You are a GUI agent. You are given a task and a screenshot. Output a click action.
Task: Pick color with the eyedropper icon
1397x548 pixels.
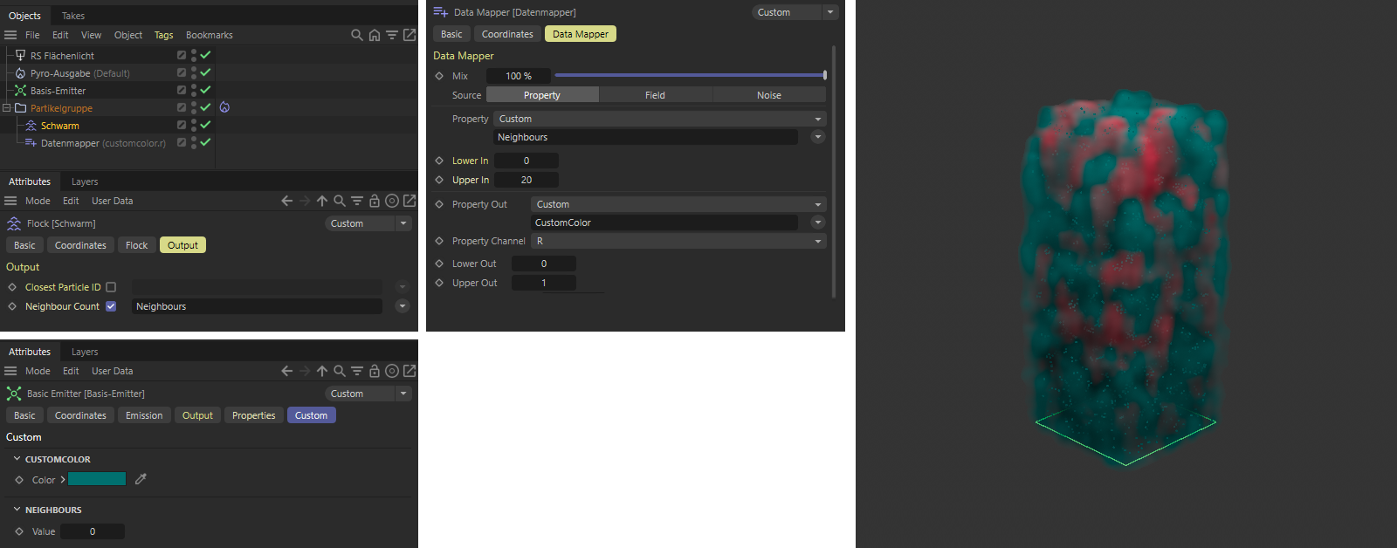click(141, 479)
